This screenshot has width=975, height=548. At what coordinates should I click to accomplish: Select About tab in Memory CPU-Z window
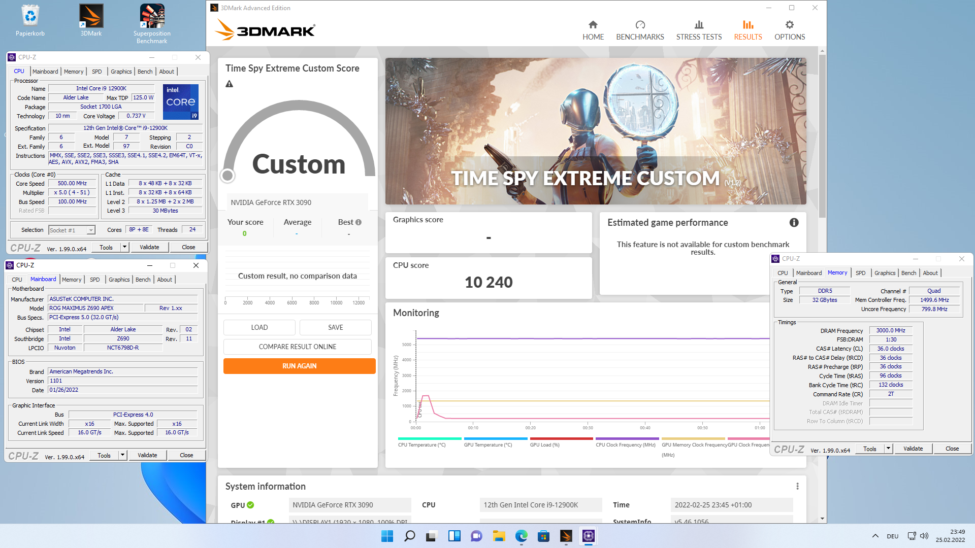point(930,273)
